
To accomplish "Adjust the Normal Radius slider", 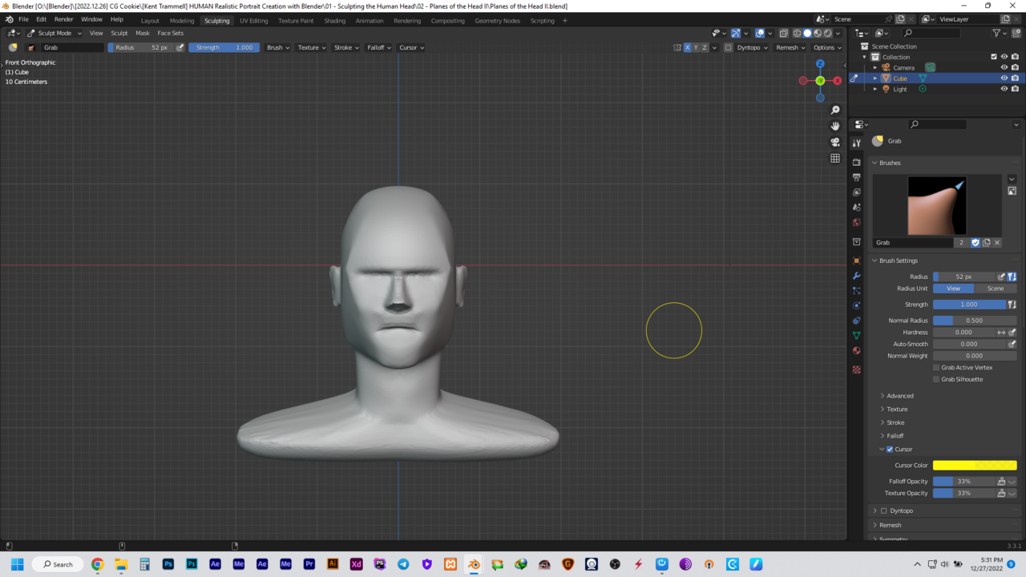I will 975,321.
